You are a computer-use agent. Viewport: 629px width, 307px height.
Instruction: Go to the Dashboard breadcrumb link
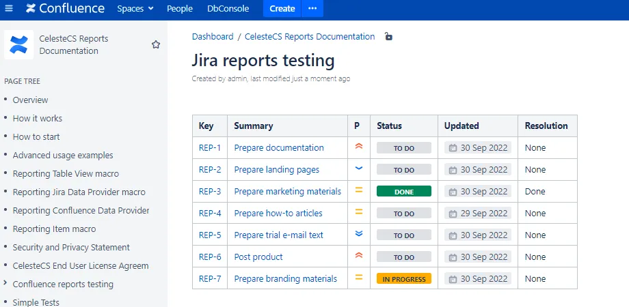coord(213,36)
